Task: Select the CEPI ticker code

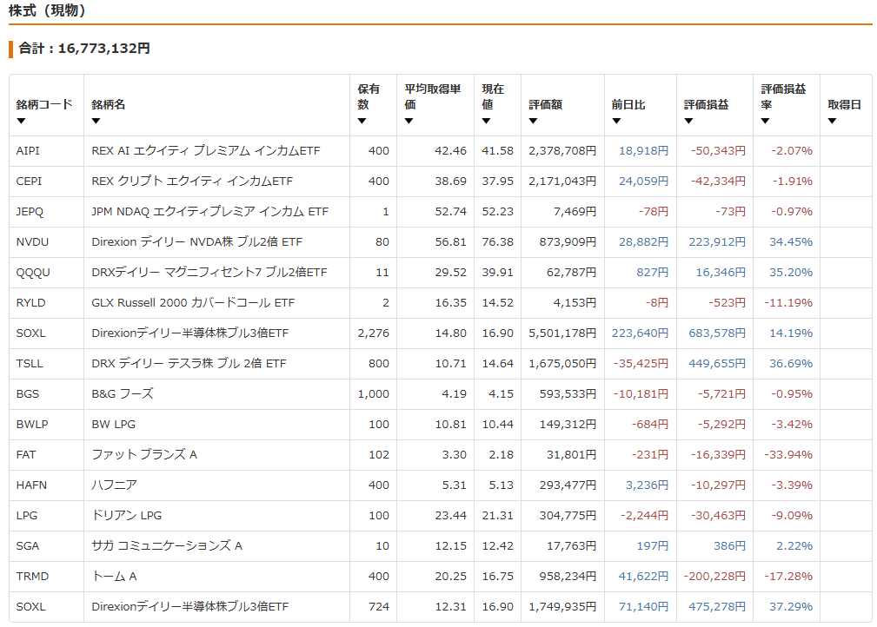Action: click(29, 181)
